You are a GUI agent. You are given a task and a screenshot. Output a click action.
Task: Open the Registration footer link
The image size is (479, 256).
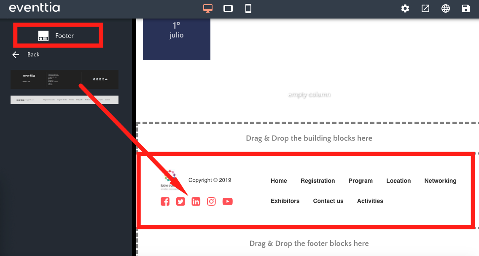pyautogui.click(x=318, y=181)
